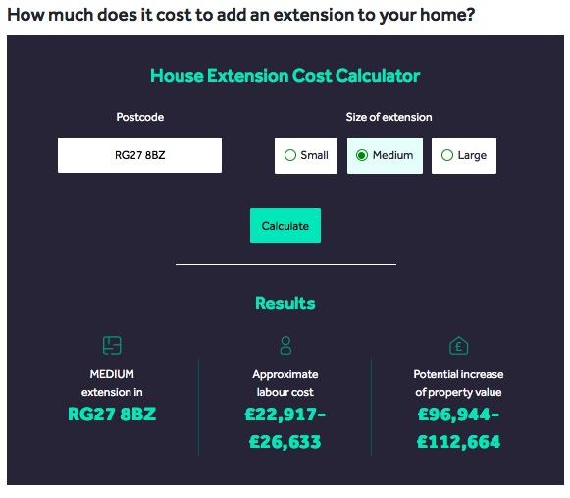Click the Large option label text

pyautogui.click(x=472, y=156)
